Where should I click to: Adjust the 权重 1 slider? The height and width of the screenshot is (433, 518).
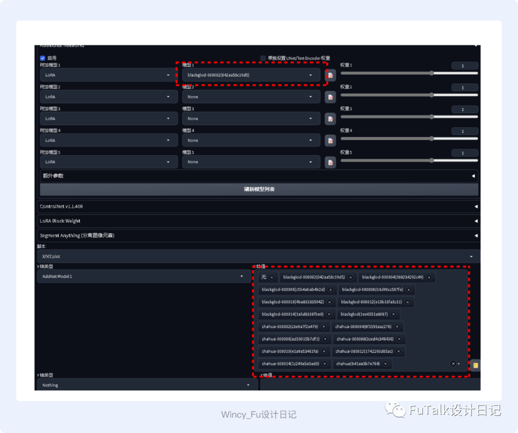(409, 73)
